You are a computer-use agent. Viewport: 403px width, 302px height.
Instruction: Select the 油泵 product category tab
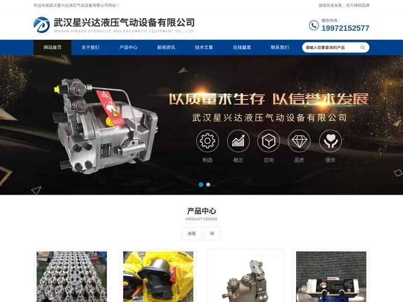point(191,233)
